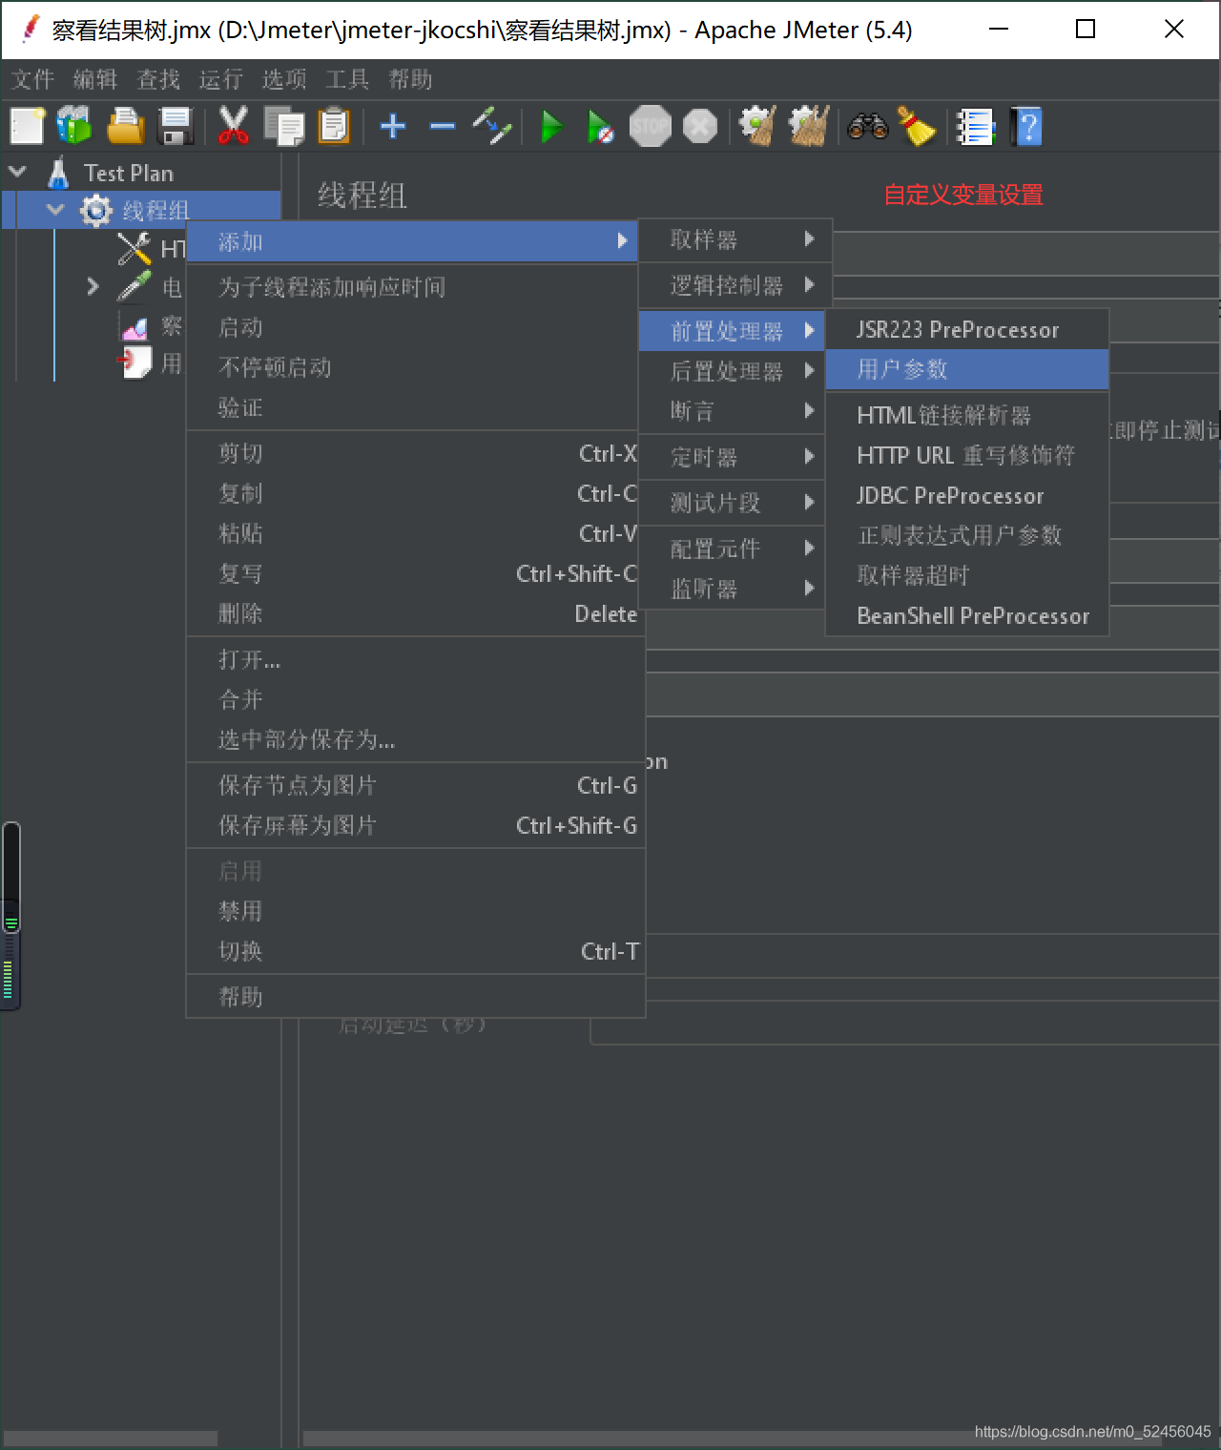This screenshot has height=1450, width=1221.
Task: Click the Toggle enable/disable icon
Action: (492, 126)
